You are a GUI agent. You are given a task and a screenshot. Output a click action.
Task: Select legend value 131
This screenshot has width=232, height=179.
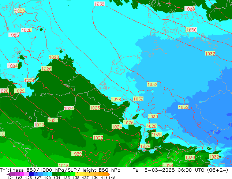57,178
